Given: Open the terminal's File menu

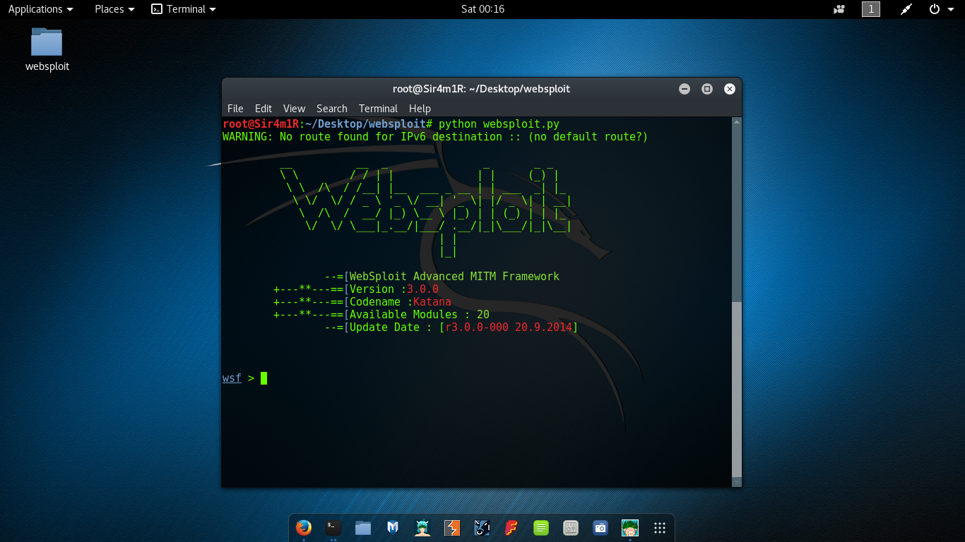Looking at the screenshot, I should coord(235,109).
